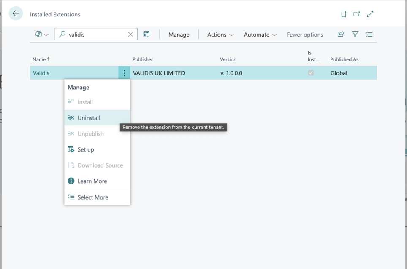Open the Validis extension name link
The image size is (407, 269).
41,73
